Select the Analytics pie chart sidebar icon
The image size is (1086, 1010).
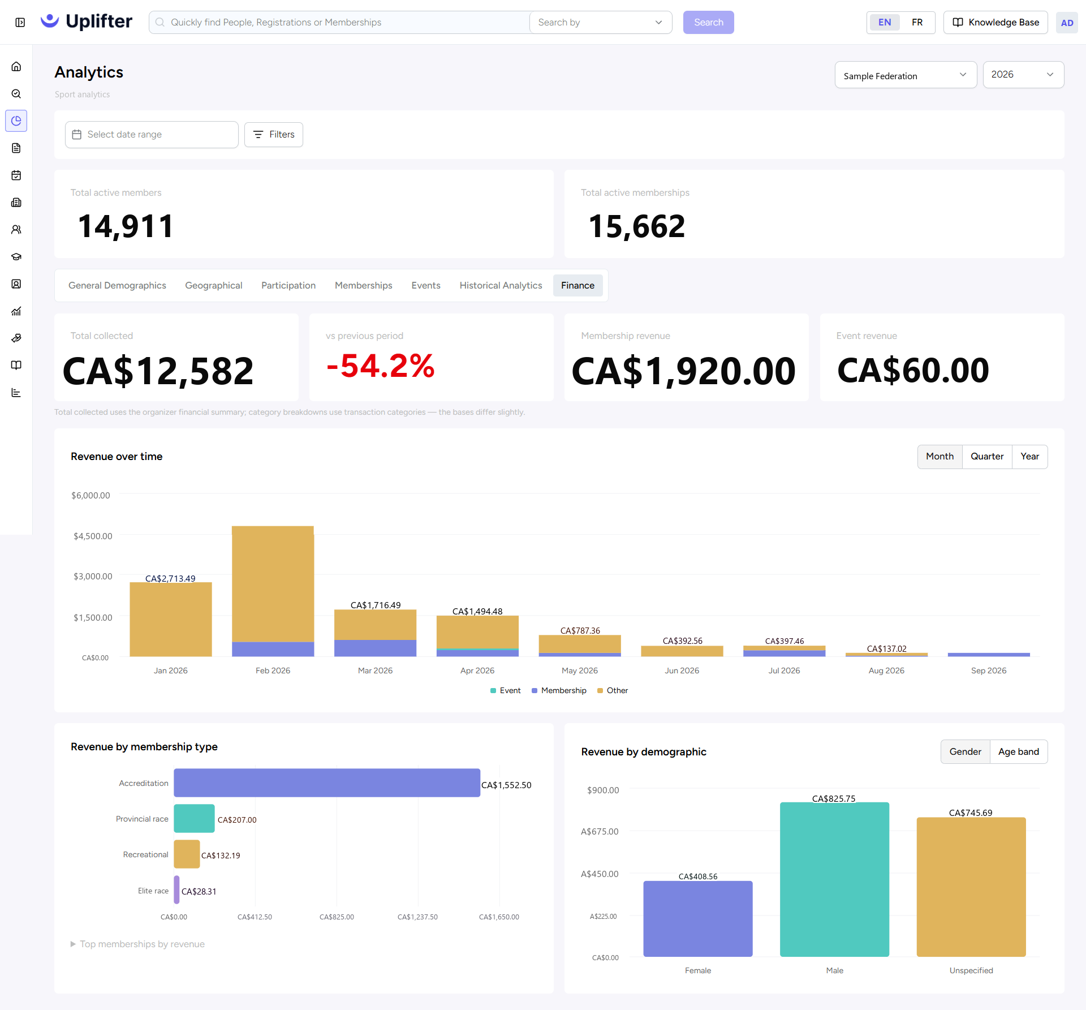pyautogui.click(x=16, y=121)
